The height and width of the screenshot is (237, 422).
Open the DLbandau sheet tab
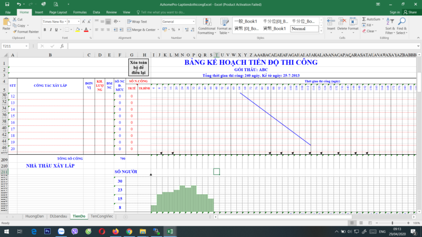pyautogui.click(x=58, y=216)
